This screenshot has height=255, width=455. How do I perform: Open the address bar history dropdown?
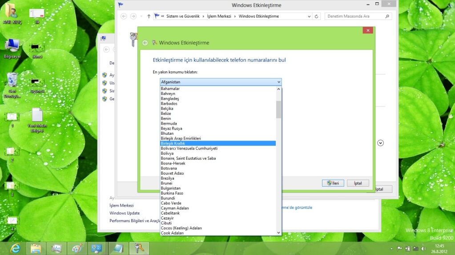[x=309, y=16]
